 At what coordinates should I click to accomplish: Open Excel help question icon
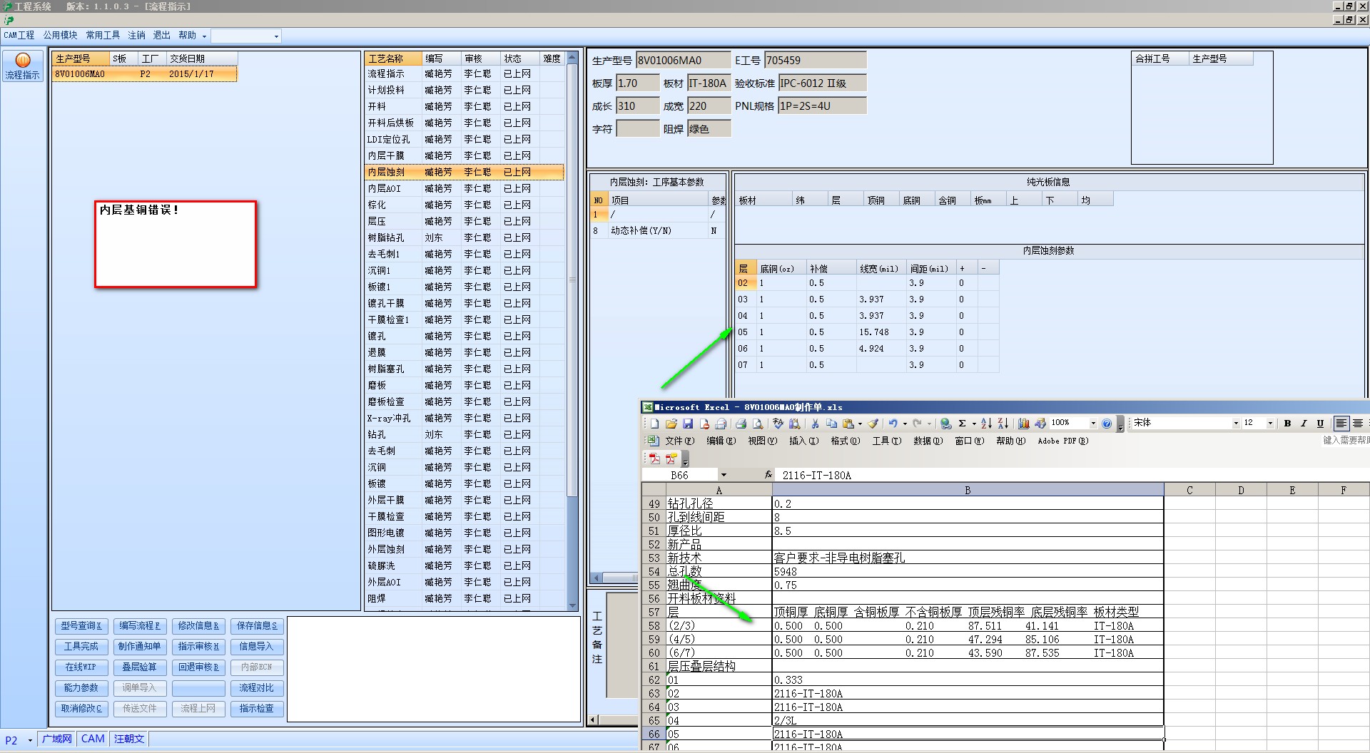[x=1107, y=424]
